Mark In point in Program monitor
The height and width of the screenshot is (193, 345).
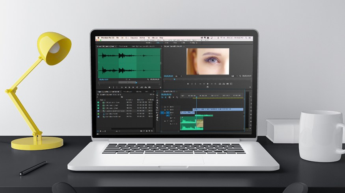point(192,84)
